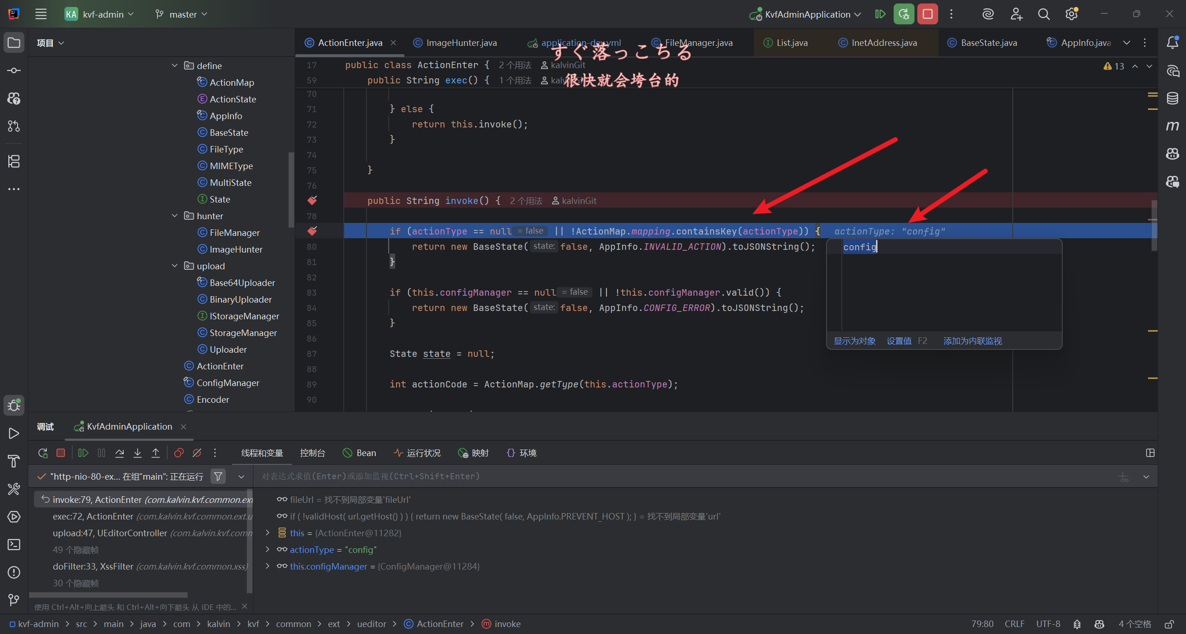This screenshot has height=634, width=1186.
Task: Switch to BaseState.java tab
Action: point(982,43)
